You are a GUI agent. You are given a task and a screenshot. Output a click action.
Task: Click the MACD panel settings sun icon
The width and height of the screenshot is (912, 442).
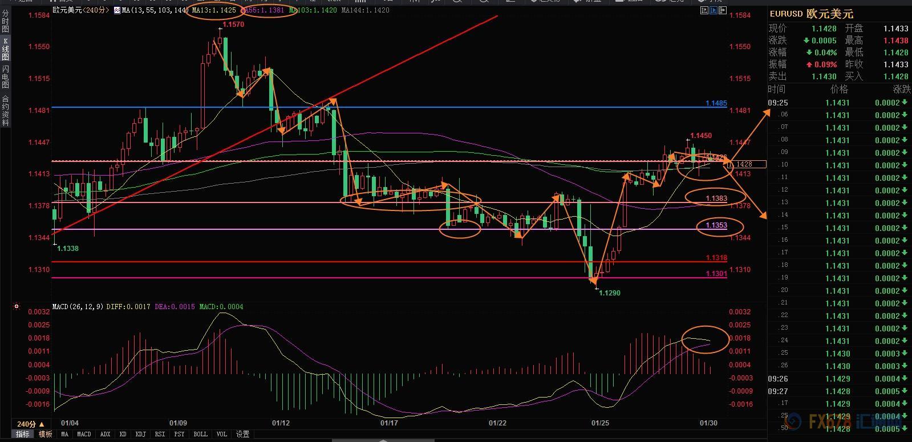tap(17, 306)
